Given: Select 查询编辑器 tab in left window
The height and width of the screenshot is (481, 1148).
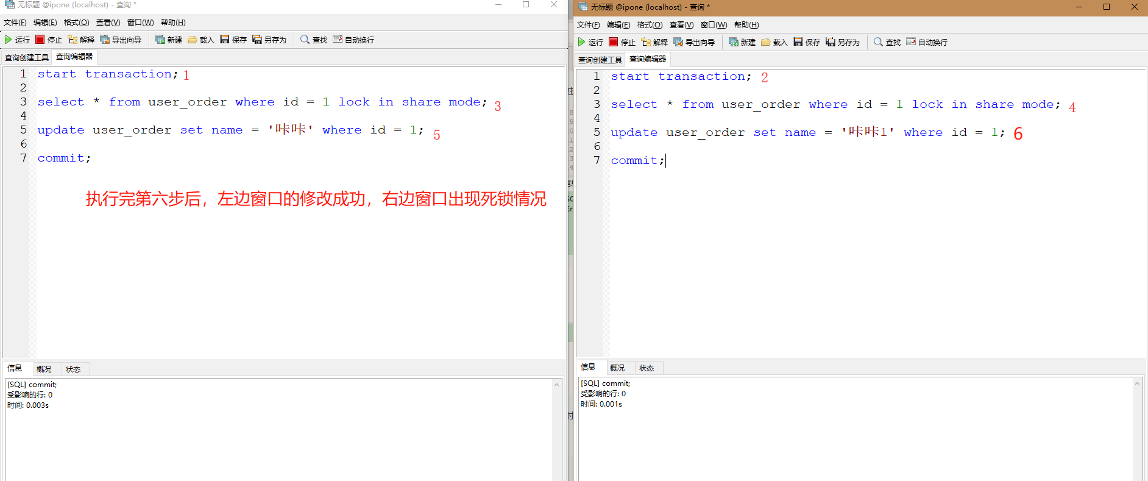Looking at the screenshot, I should (74, 57).
